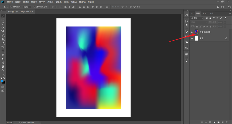Image resolution: width=232 pixels, height=124 pixels.
Task: Hide the 背景 layer via eye icon
Action: point(192,38)
